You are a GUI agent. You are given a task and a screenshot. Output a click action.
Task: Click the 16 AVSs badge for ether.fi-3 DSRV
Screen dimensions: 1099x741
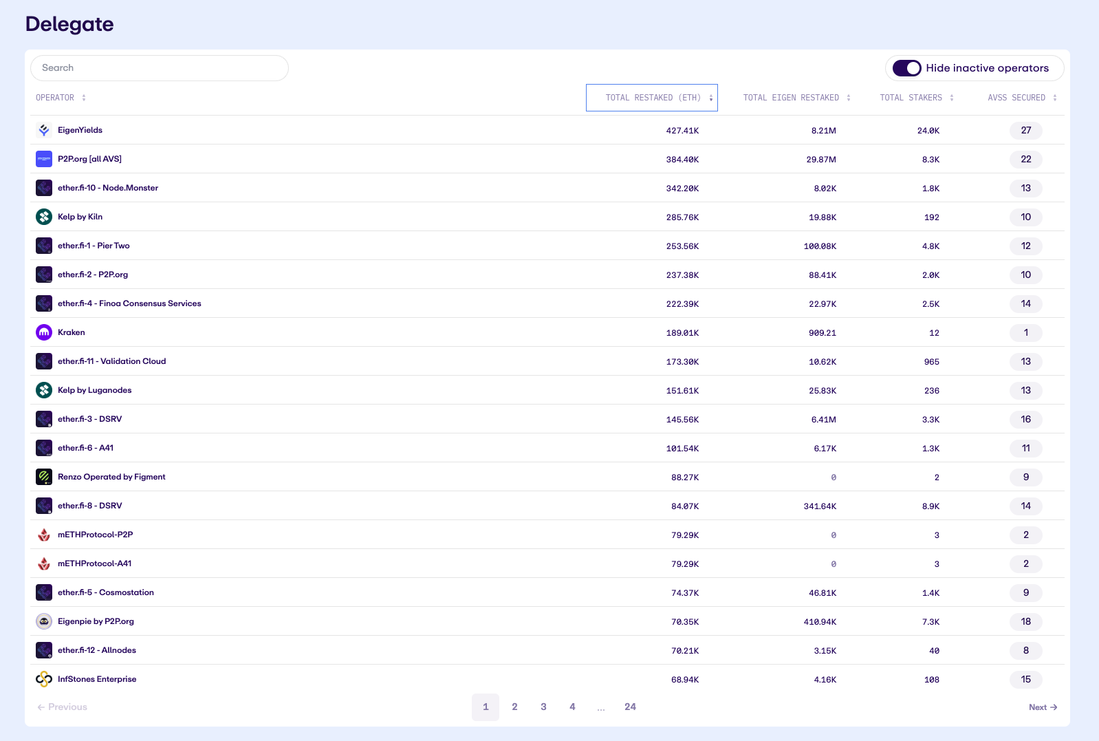pyautogui.click(x=1026, y=419)
